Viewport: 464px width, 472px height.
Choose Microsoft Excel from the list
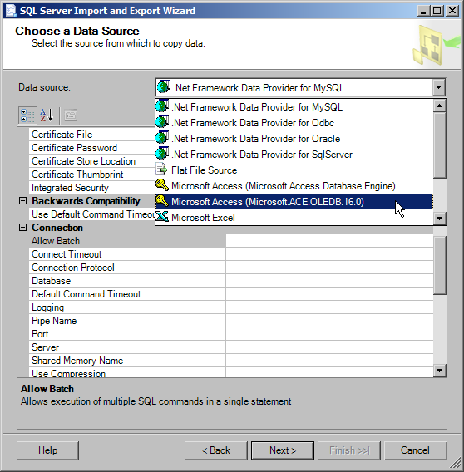coord(294,218)
